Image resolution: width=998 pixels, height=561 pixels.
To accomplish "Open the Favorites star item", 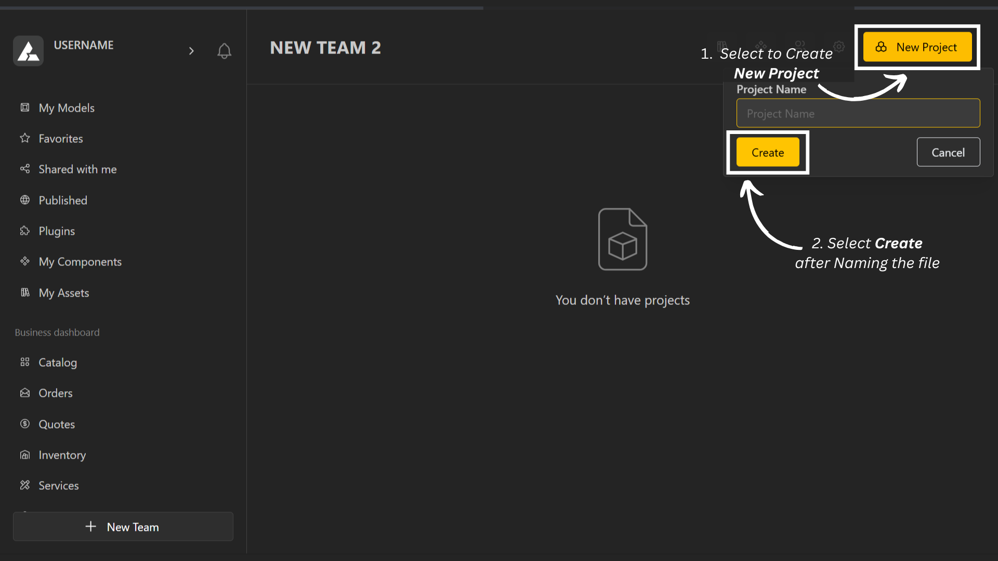I will pos(60,139).
